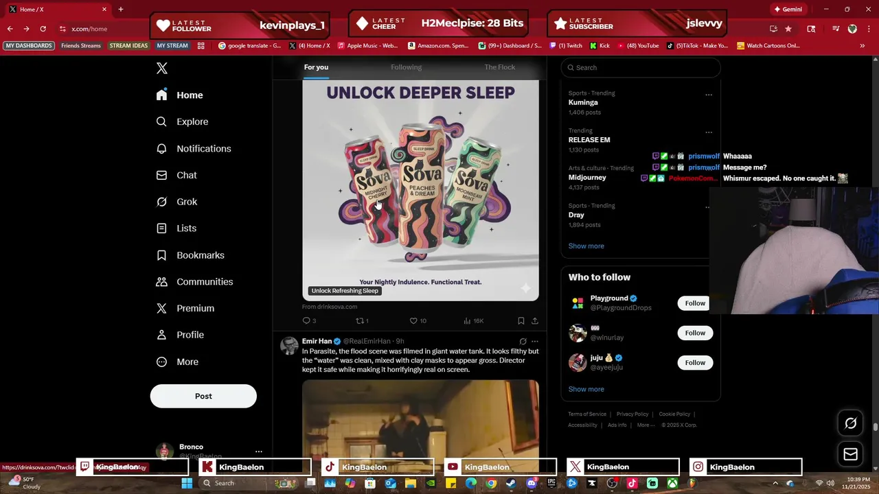Screen dimensions: 879x494
Task: Open Premium in the sidebar
Action: click(x=185, y=309)
